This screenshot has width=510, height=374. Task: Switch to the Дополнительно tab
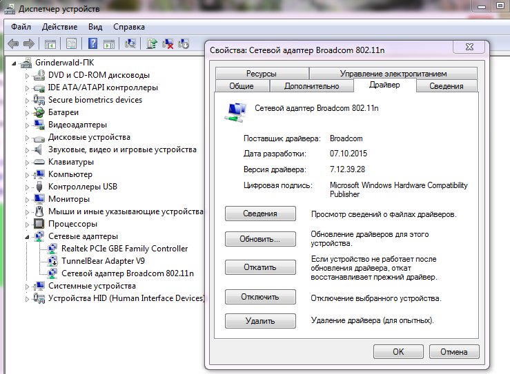(312, 86)
